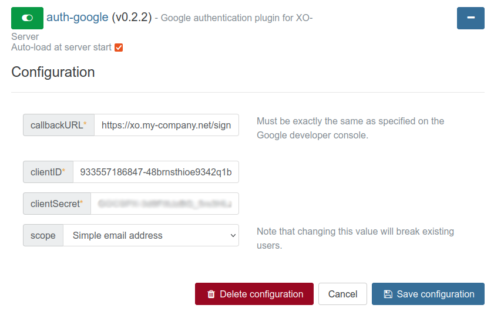Focus the callbackURL input field

tap(166, 125)
